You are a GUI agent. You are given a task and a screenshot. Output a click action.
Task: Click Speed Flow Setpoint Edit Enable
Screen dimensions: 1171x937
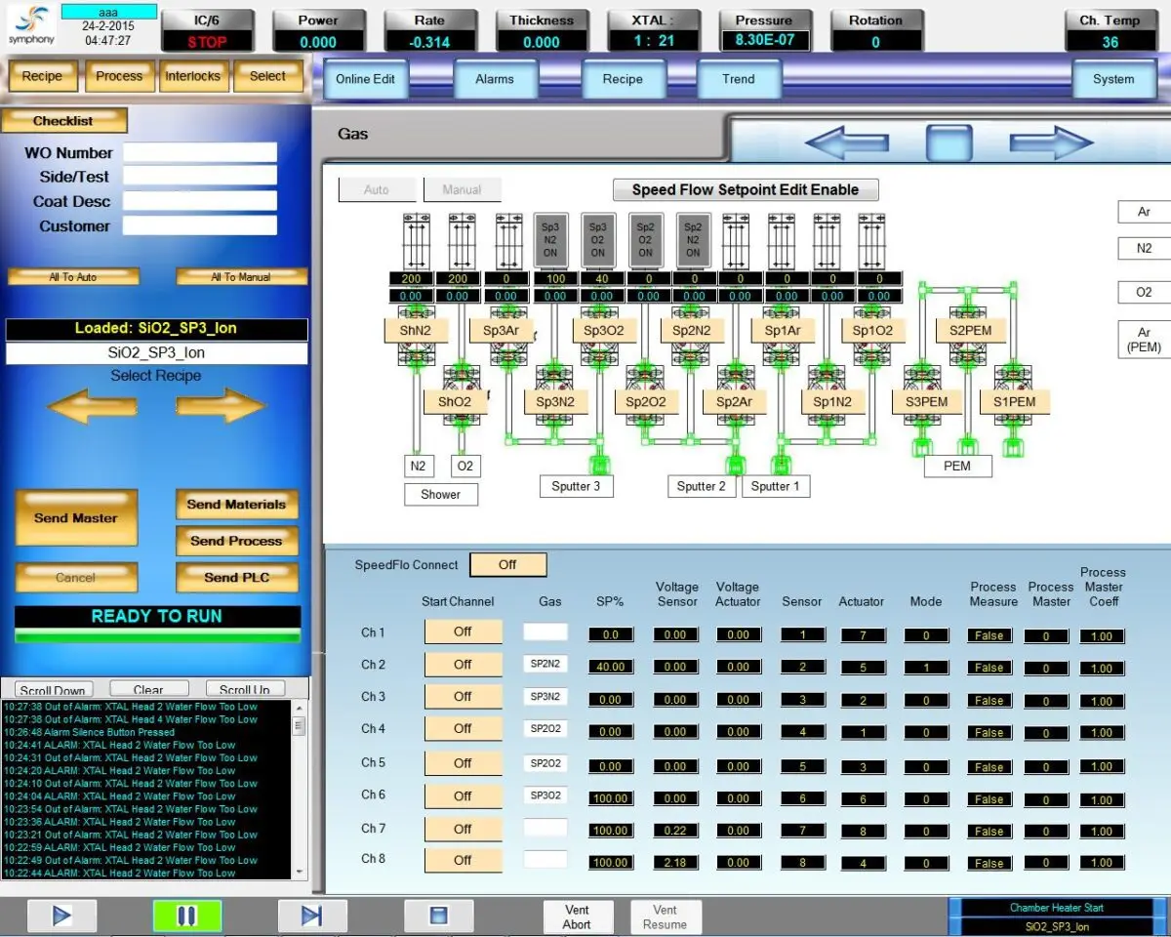746,189
